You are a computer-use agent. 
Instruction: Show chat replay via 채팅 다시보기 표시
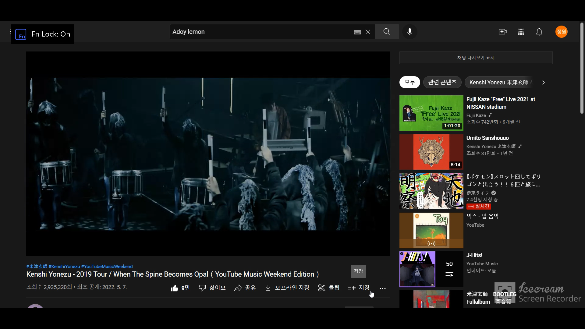[x=476, y=58]
